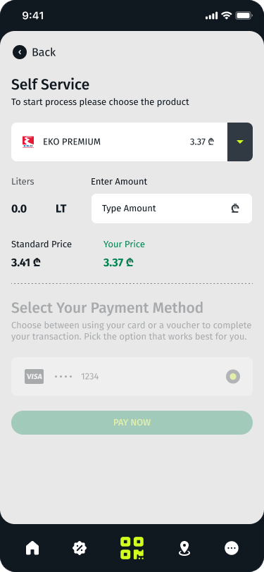Open the discounts percent badge icon

(80, 547)
